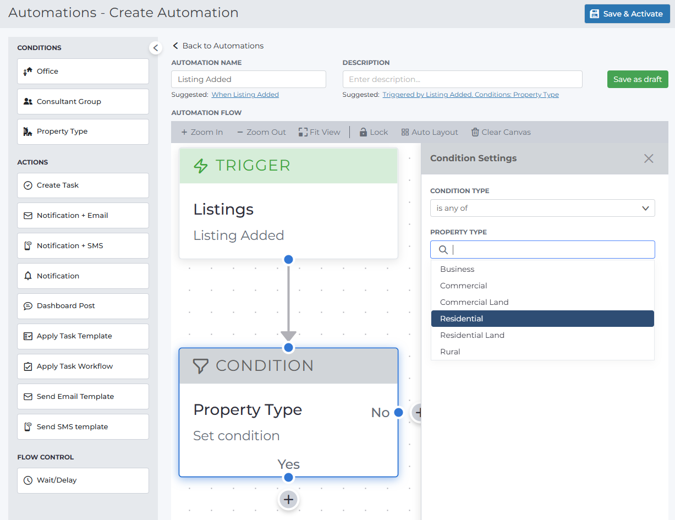
Task: Select Business property type option
Action: click(x=542, y=269)
